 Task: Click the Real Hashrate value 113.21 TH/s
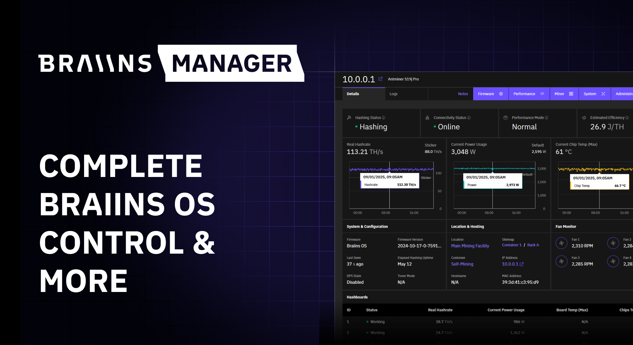pyautogui.click(x=365, y=152)
